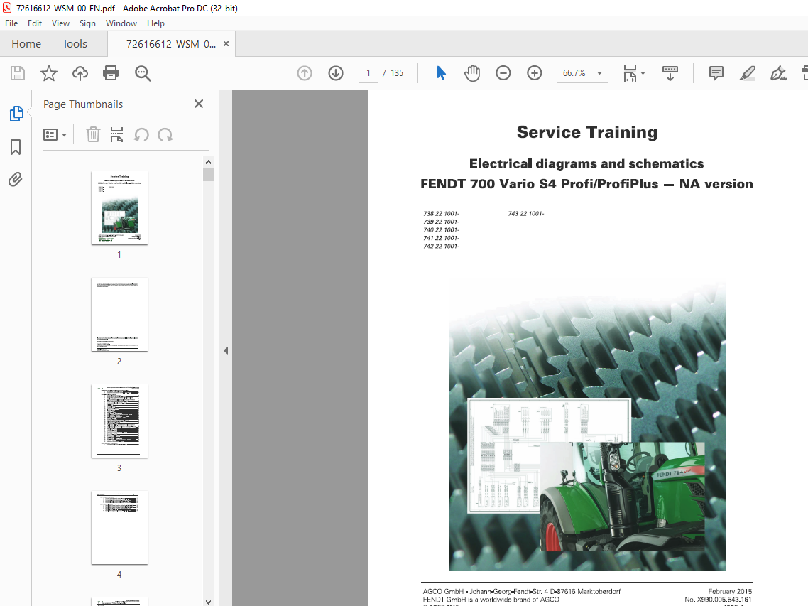
Task: Open thumbnail options dropdown menu
Action: pyautogui.click(x=55, y=134)
